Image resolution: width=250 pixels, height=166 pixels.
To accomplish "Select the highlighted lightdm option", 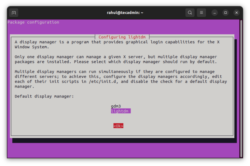I will pyautogui.click(x=120, y=111).
